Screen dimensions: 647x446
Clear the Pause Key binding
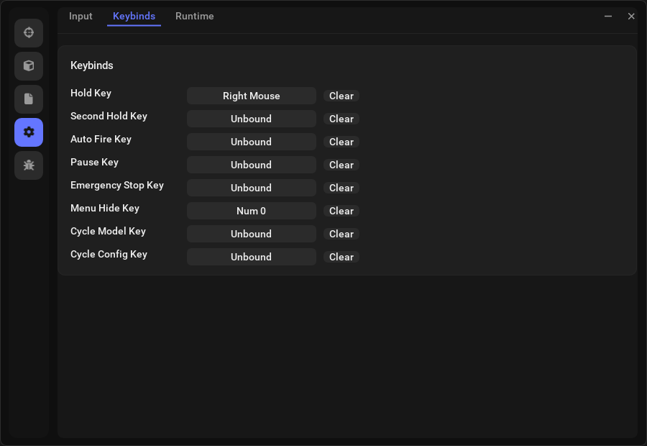pyautogui.click(x=341, y=165)
